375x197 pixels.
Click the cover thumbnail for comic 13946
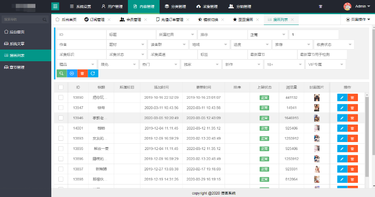point(317,118)
